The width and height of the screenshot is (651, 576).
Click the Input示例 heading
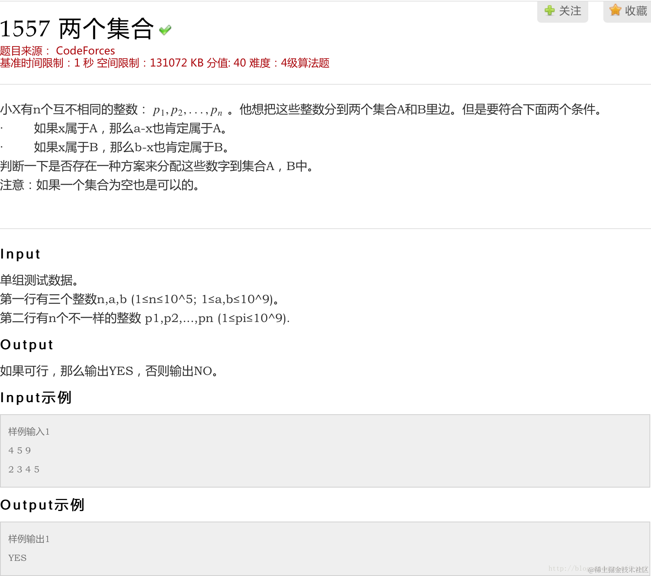click(36, 398)
